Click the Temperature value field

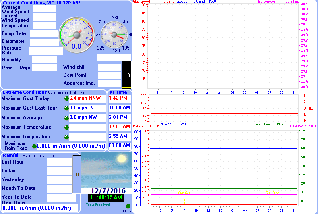click(44, 25)
